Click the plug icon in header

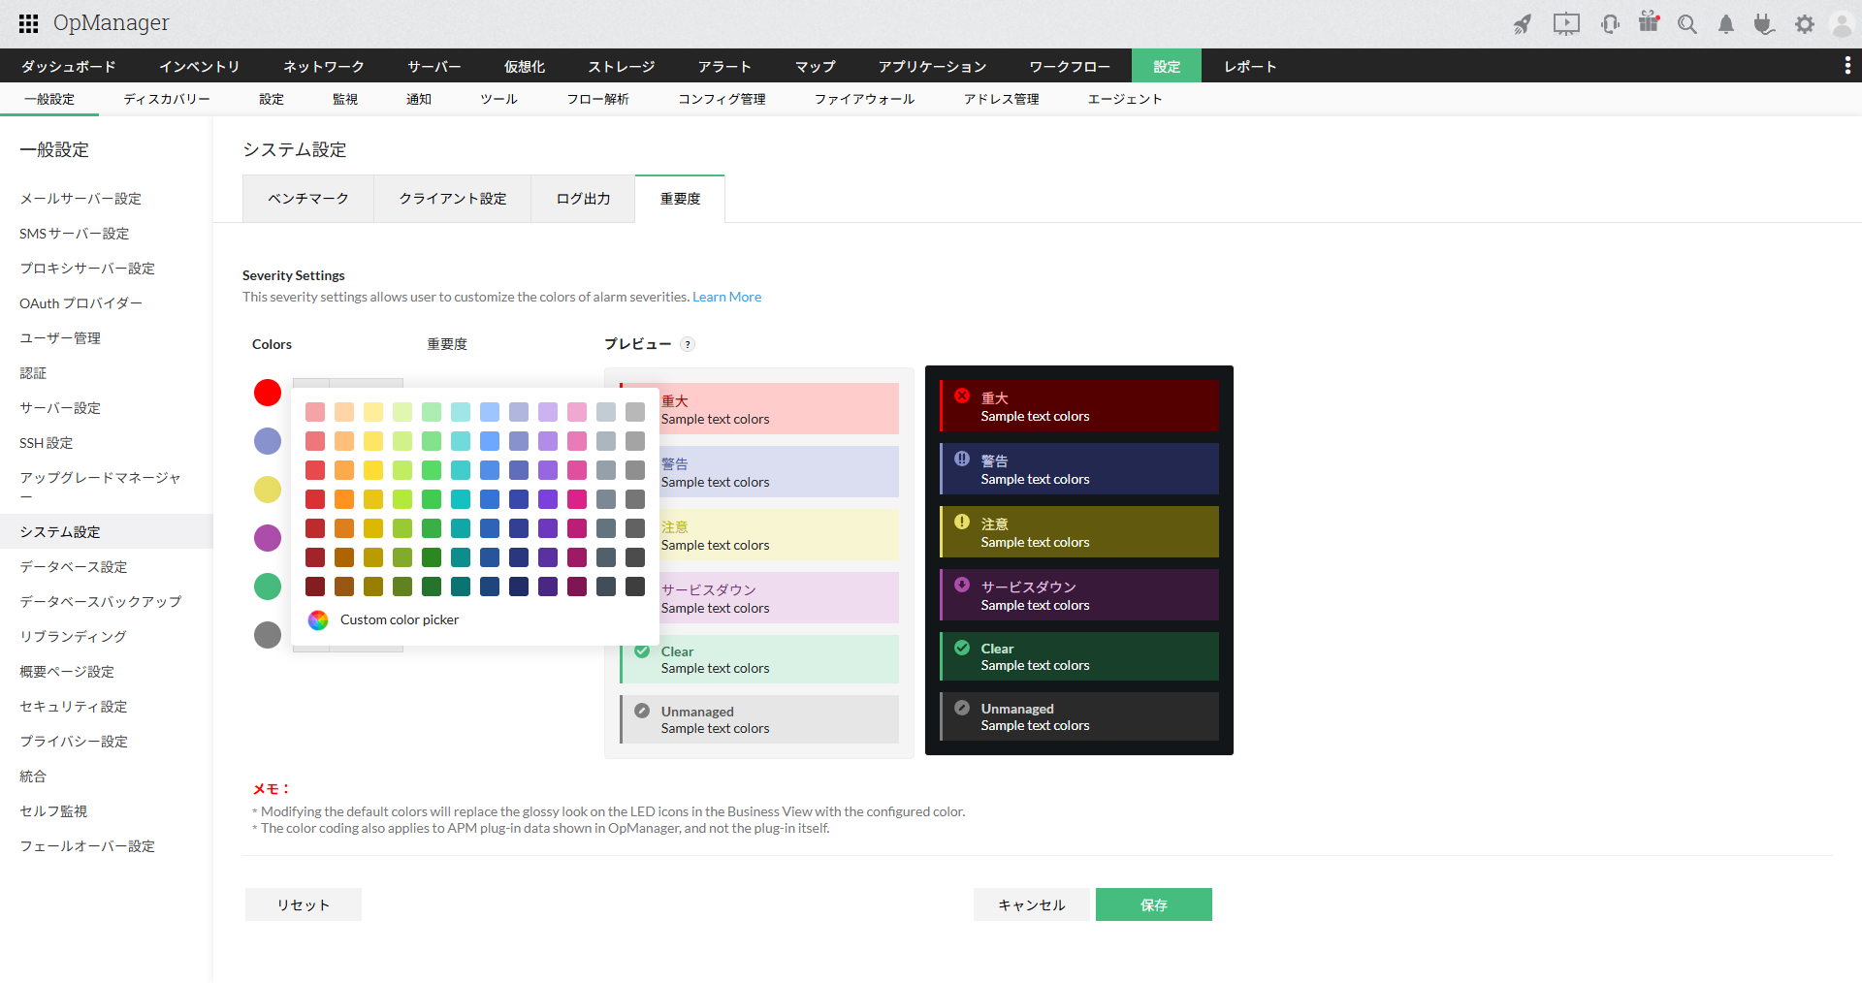pyautogui.click(x=1764, y=24)
